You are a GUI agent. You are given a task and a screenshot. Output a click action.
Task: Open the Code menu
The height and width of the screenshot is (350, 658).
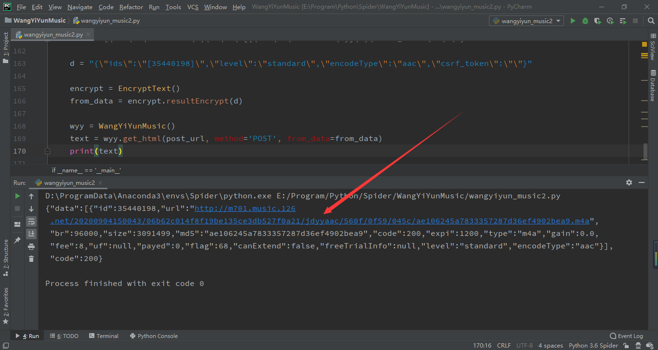106,7
